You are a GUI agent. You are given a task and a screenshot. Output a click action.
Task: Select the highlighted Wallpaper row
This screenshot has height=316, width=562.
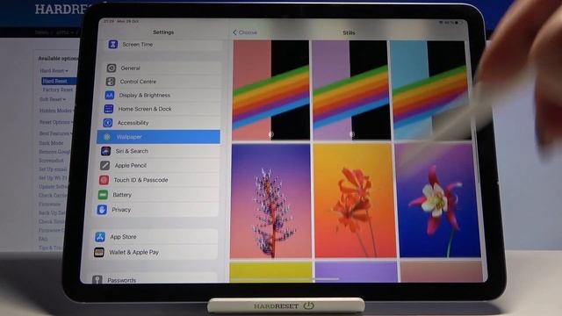click(x=158, y=137)
